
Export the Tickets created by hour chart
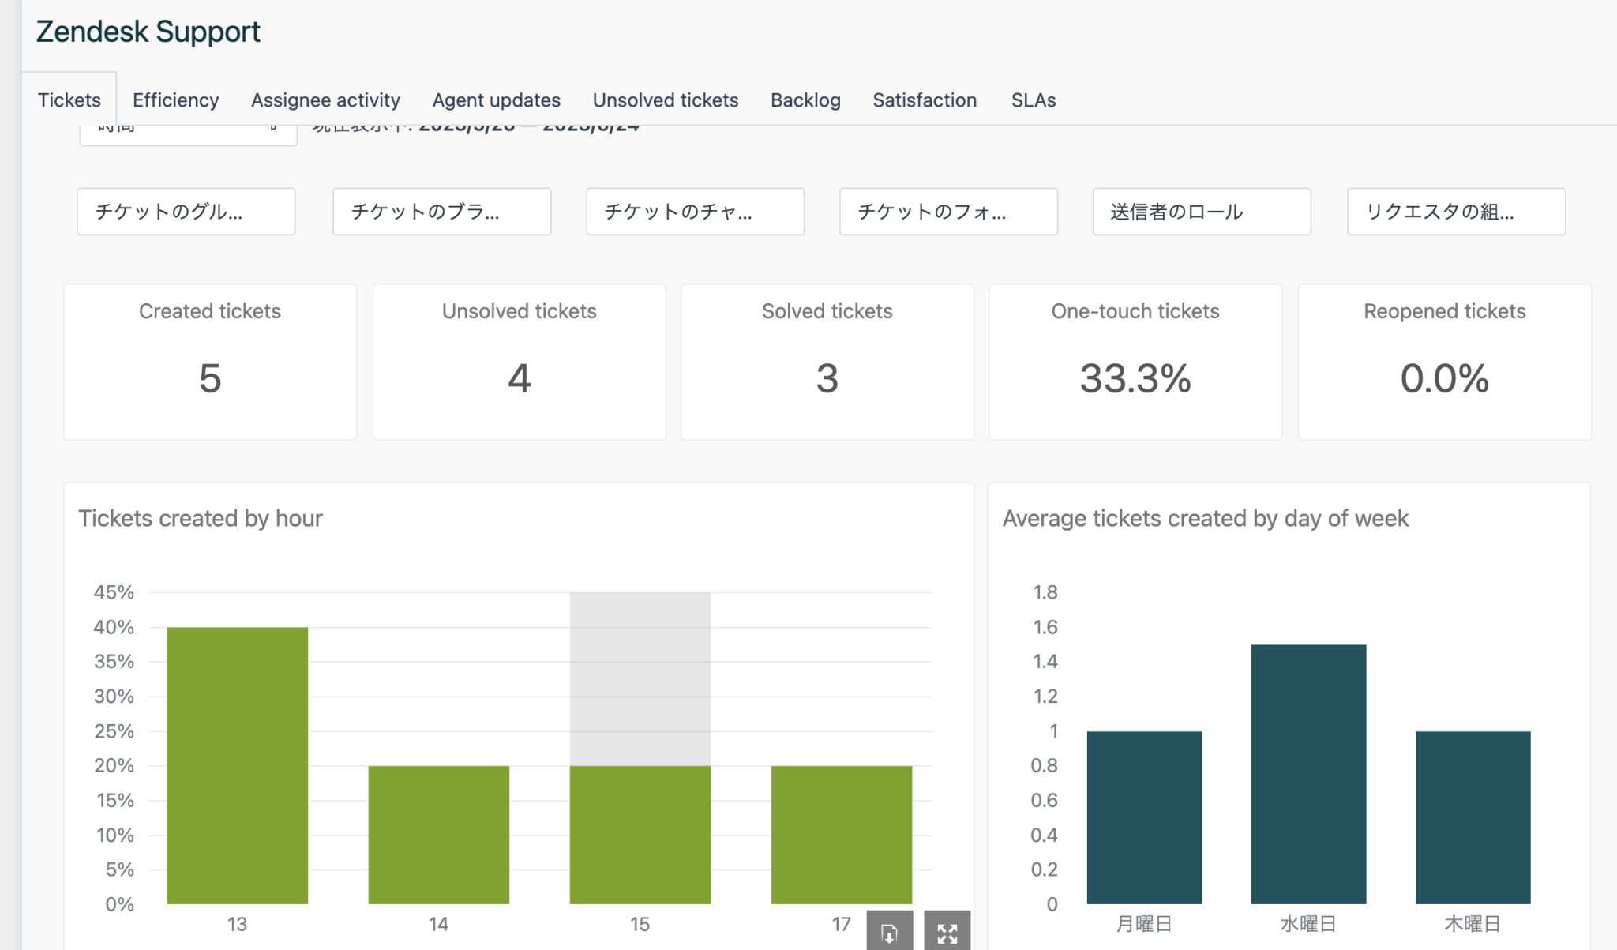coord(889,932)
